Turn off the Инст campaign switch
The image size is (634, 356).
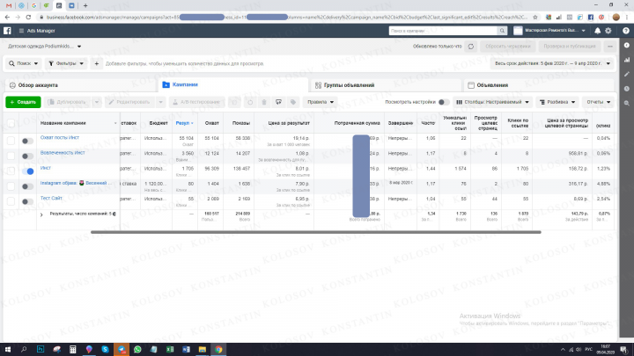(27, 171)
